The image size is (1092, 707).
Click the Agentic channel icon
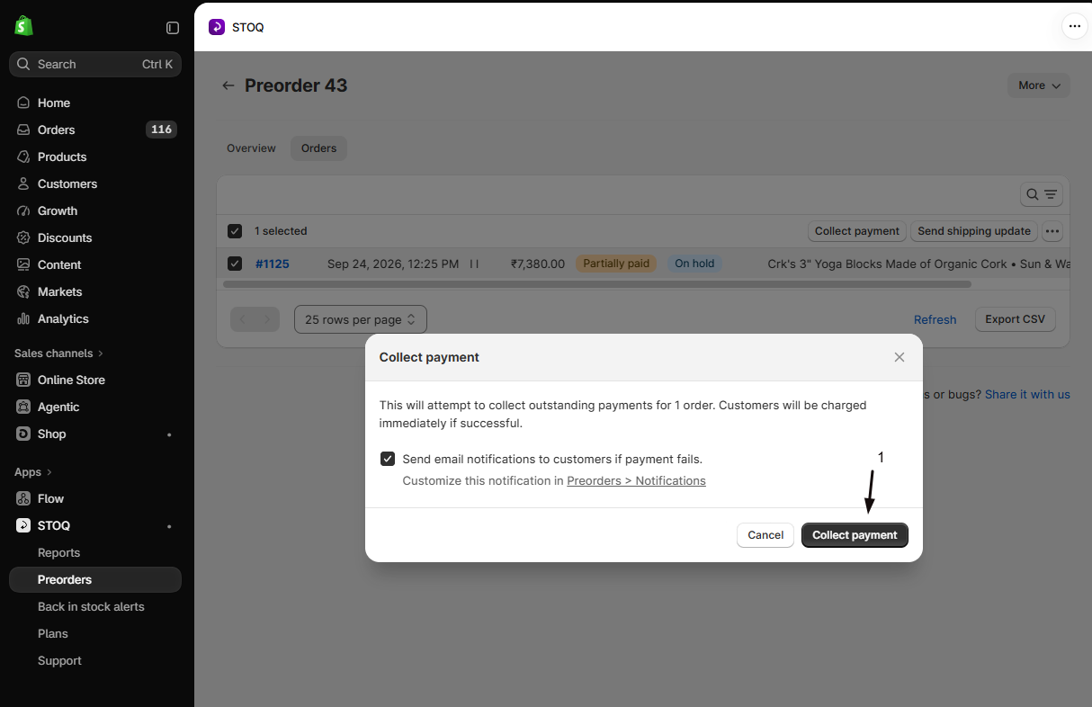(x=23, y=407)
